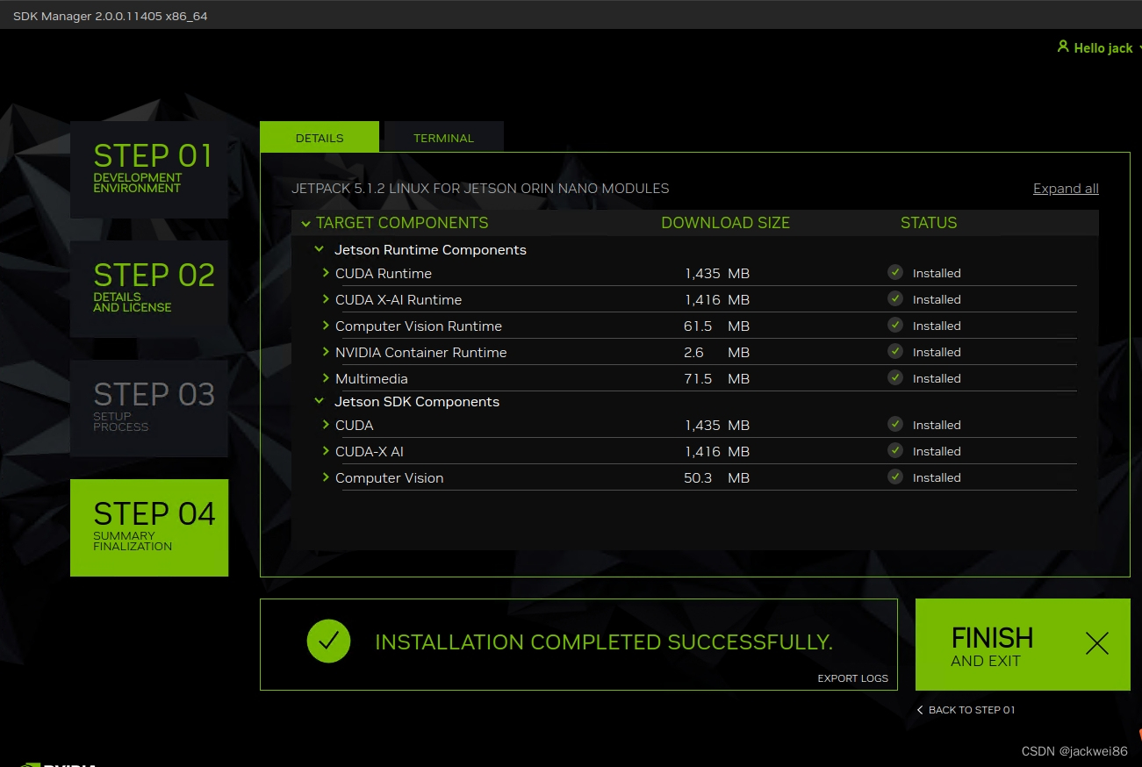Screen dimensions: 1142x767
Task: Click the installed check icon for NVIDIA Container Runtime
Action: tap(895, 351)
